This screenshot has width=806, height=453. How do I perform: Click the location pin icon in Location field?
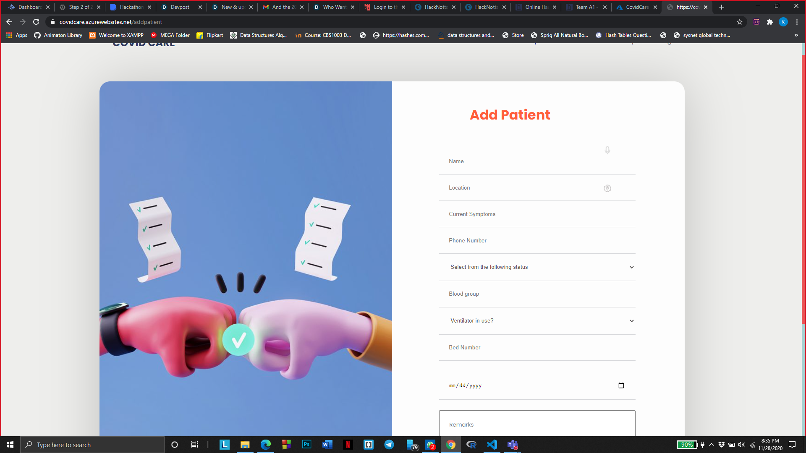click(607, 188)
